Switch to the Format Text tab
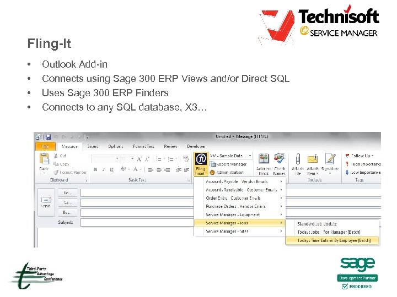 coord(143,146)
